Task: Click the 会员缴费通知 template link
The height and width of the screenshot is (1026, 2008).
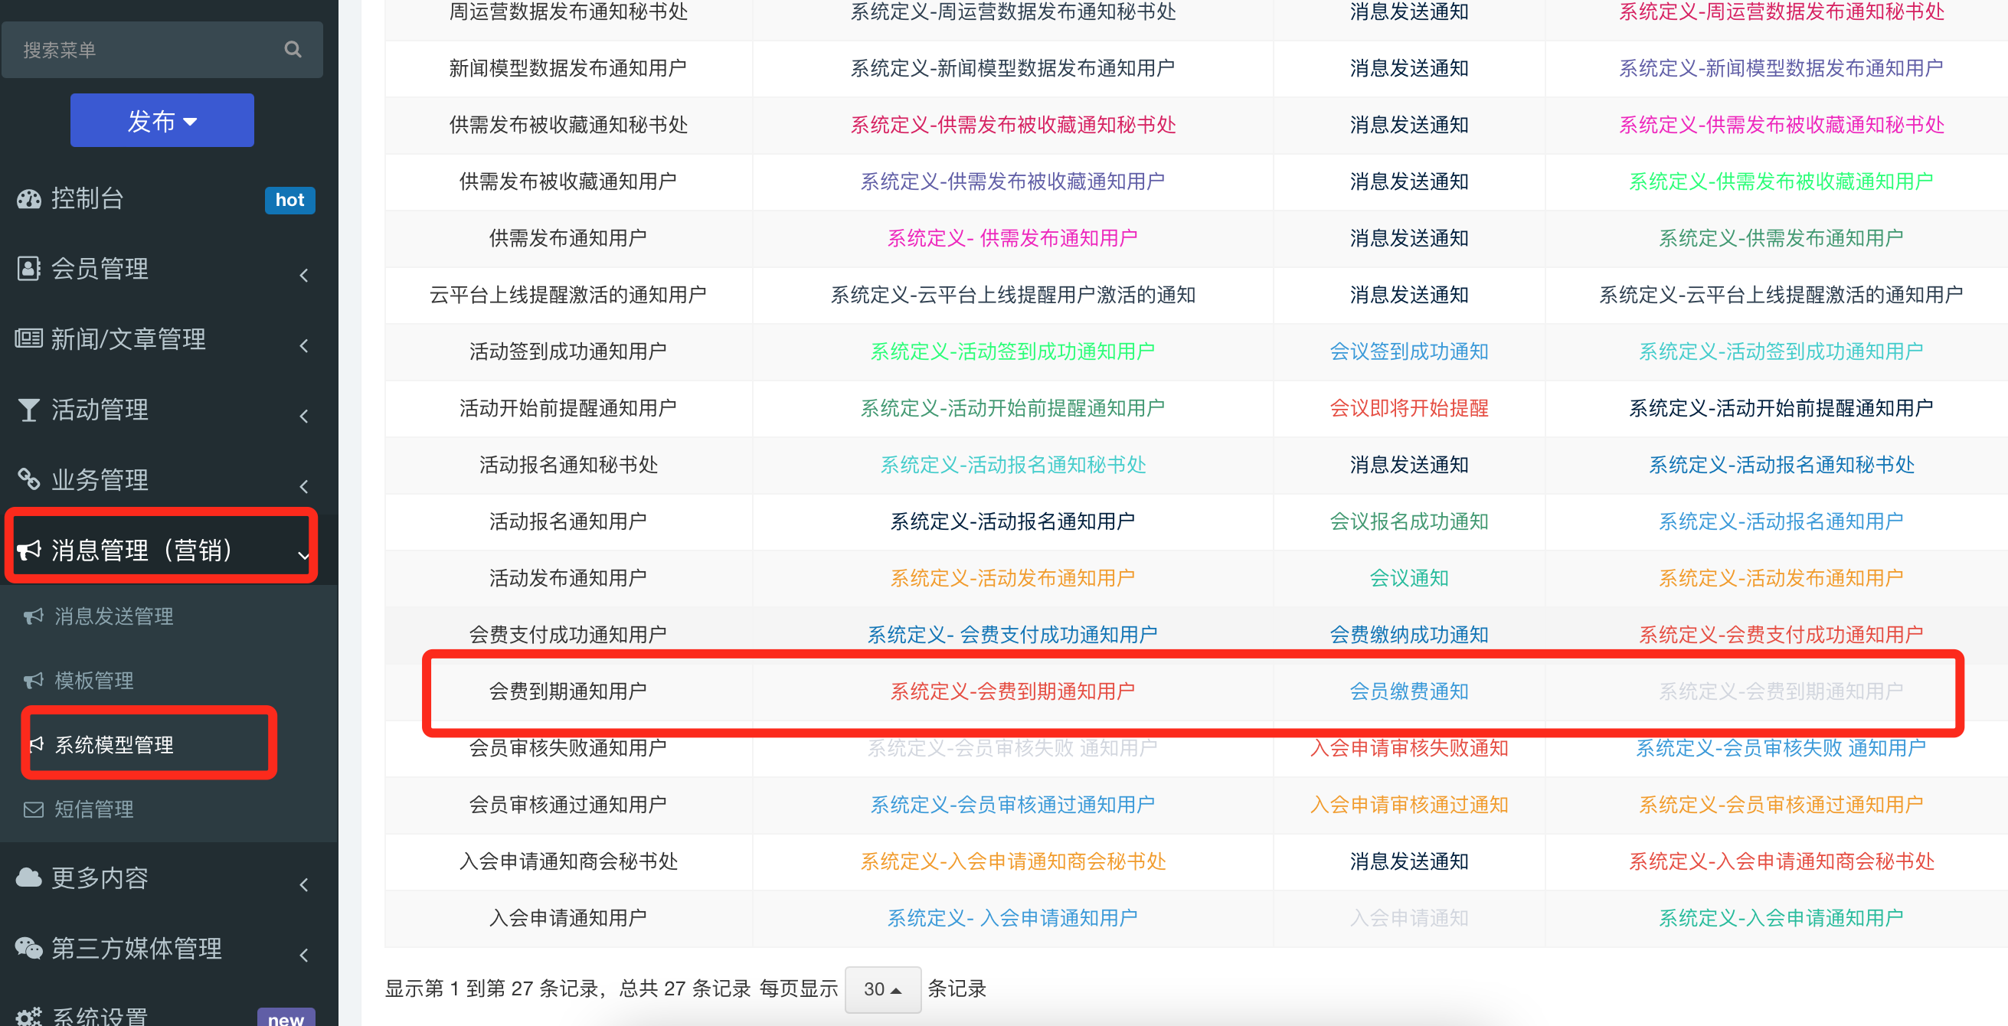Action: tap(1408, 691)
